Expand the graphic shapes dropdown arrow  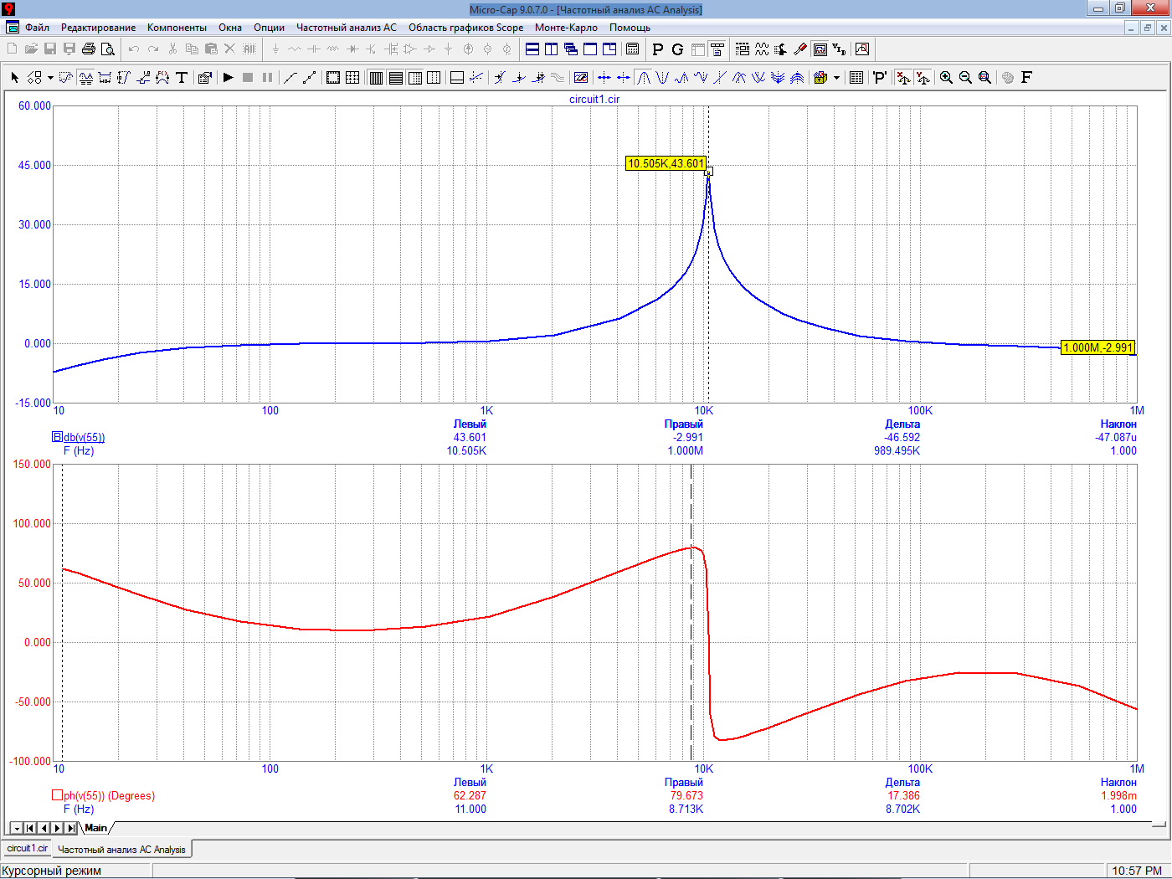pos(50,77)
